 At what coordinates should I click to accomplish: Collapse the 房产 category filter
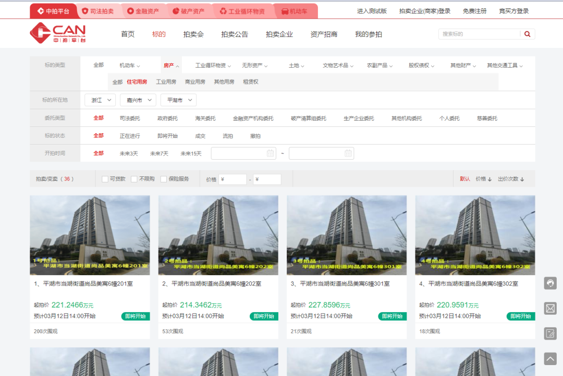coord(172,66)
